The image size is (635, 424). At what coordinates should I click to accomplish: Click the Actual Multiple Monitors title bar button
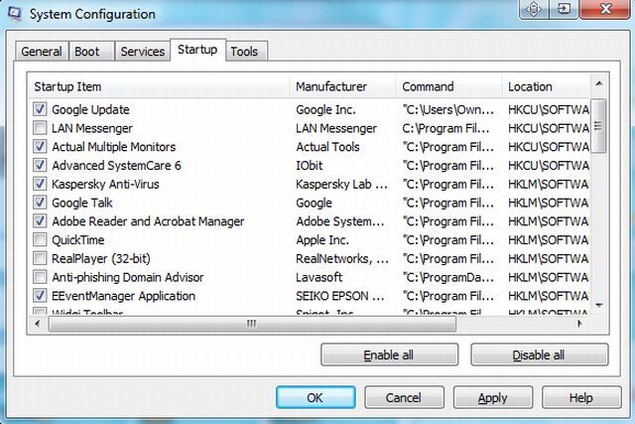coord(534,9)
